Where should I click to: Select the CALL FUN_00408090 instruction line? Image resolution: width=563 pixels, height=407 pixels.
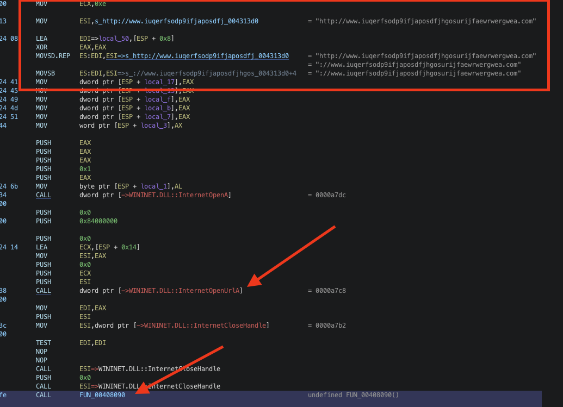coord(271,395)
